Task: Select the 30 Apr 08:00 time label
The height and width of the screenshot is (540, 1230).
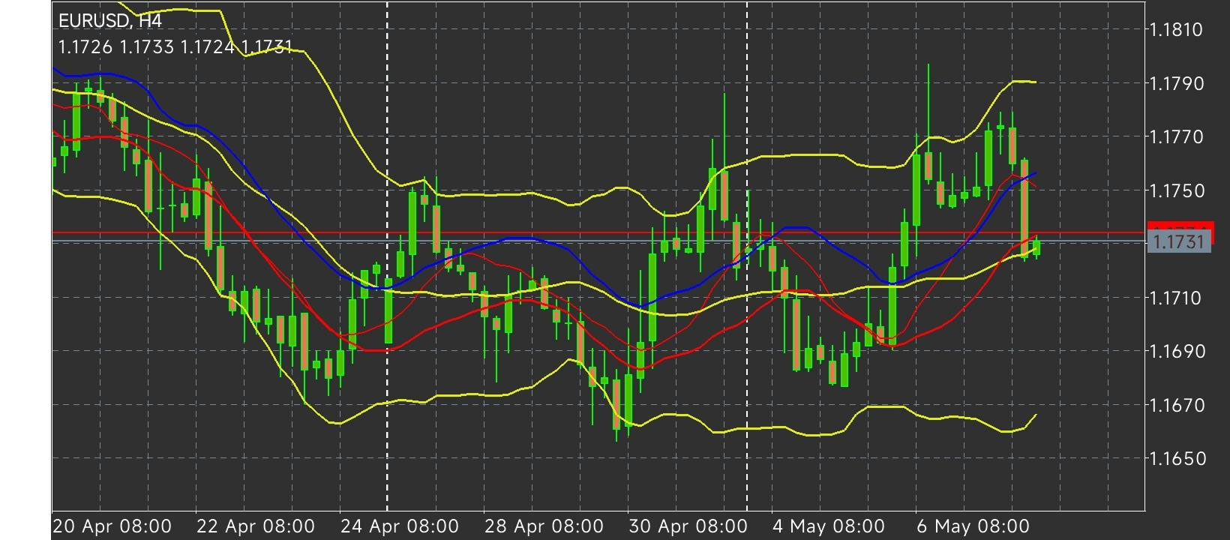Action: pos(688,526)
